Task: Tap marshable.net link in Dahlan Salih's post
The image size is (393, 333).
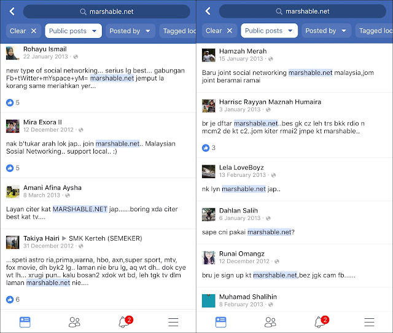Action: 270,232
